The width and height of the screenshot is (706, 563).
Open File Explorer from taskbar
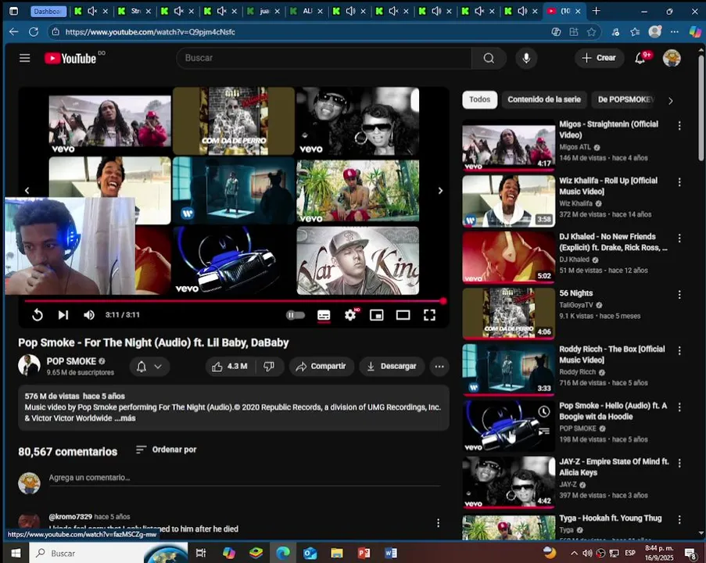click(337, 553)
